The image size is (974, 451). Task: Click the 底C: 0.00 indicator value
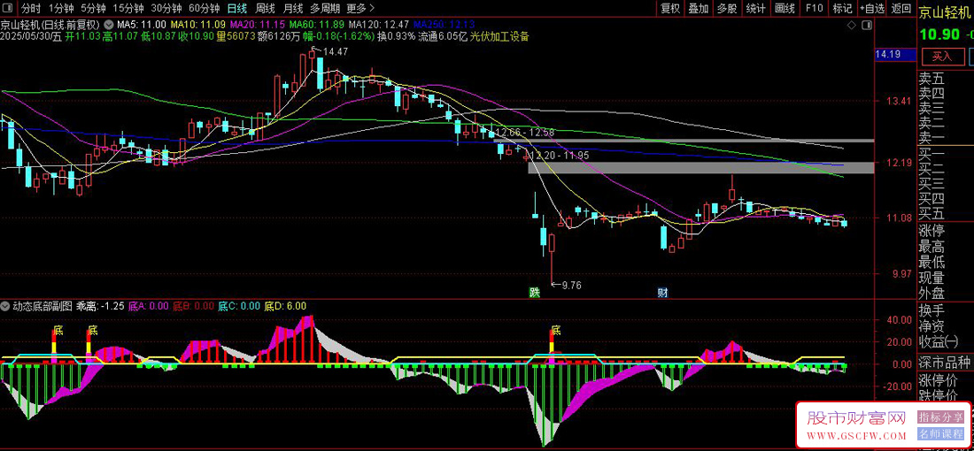[x=239, y=306]
